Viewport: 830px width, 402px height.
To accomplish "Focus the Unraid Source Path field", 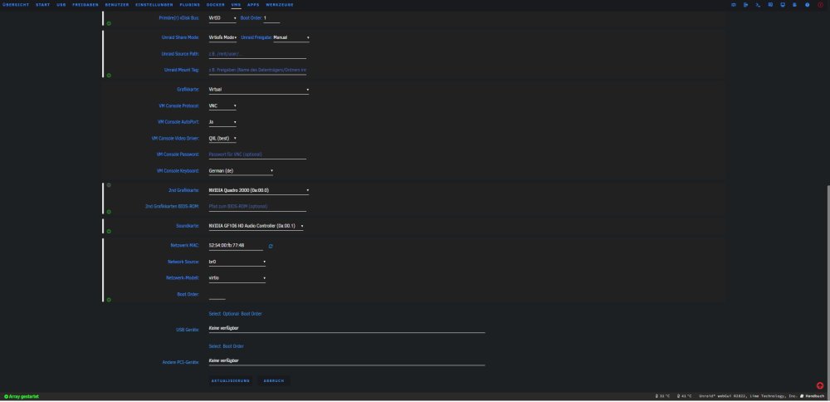I will (257, 54).
